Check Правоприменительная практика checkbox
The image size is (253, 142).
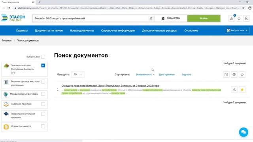tap(43, 114)
